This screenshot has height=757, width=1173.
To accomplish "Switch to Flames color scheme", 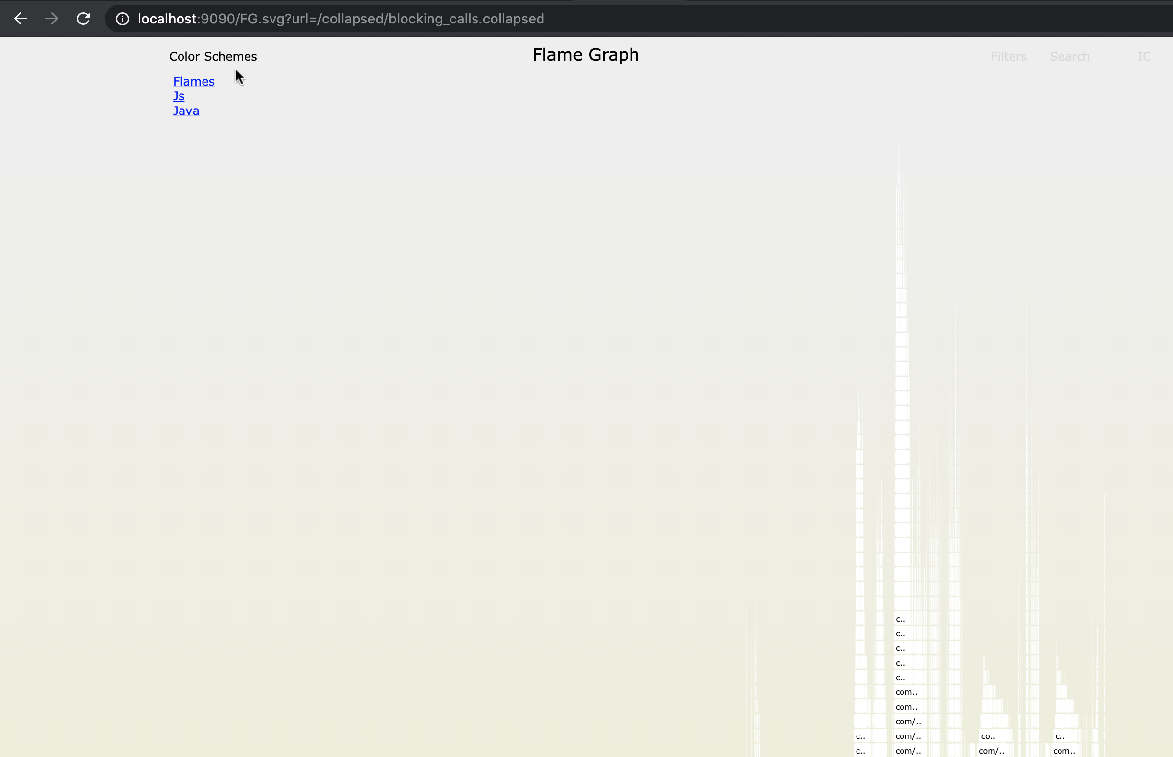I will click(x=193, y=81).
